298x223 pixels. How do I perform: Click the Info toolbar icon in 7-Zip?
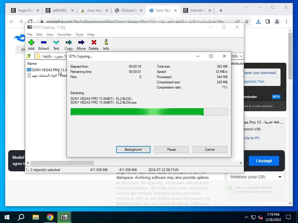(106, 45)
